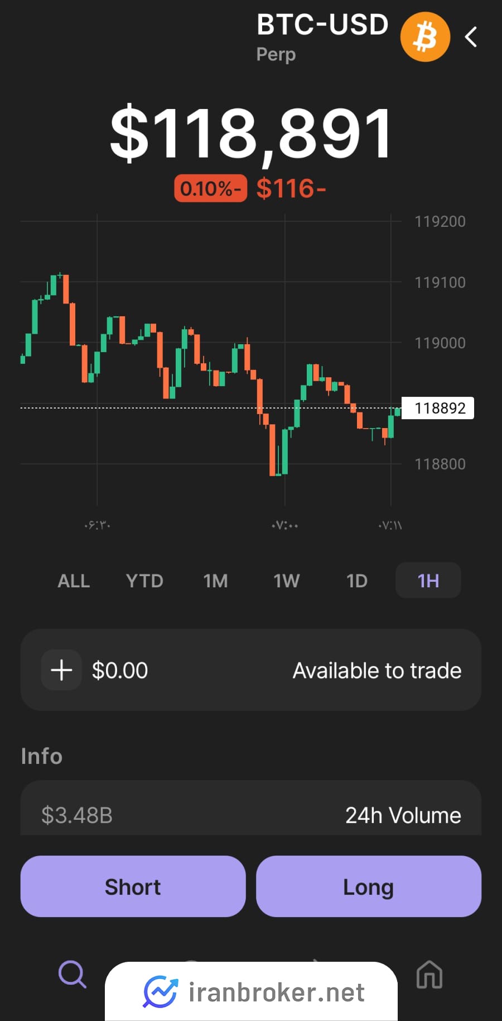502x1021 pixels.
Task: Tap the large green candle near 07:00
Action: coord(285,452)
